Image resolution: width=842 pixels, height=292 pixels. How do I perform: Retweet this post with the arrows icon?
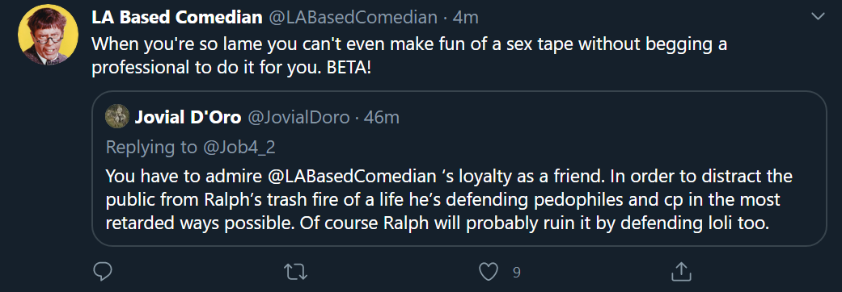pos(294,272)
